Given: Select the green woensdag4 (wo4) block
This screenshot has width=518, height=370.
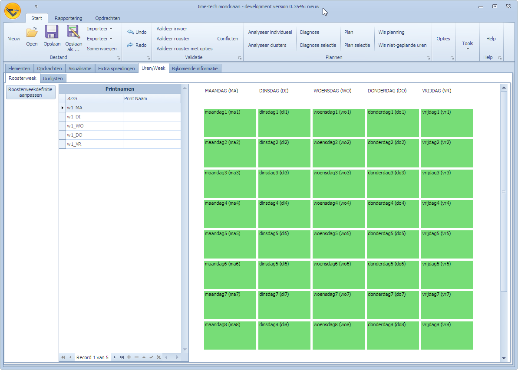Looking at the screenshot, I should [339, 214].
